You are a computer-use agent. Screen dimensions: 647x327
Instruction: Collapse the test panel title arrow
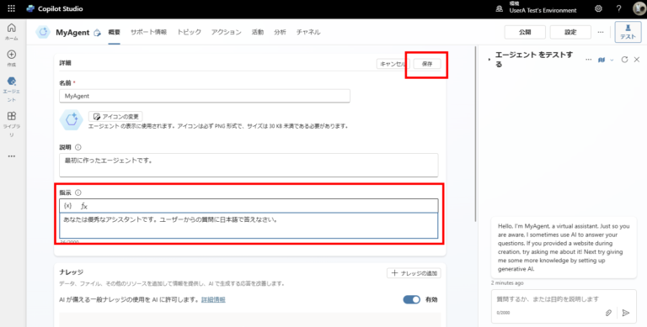489,60
